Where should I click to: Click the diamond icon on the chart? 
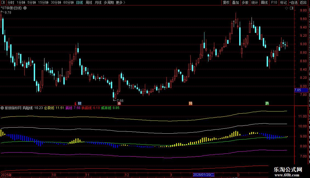(x=286, y=8)
